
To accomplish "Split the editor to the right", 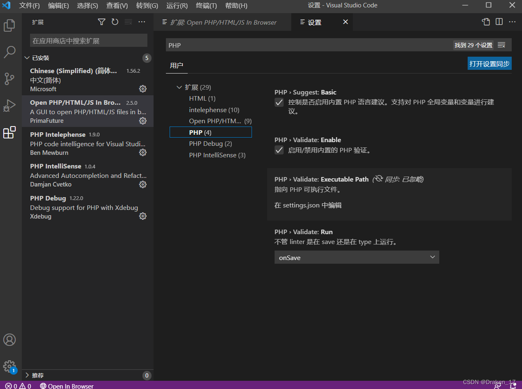I will [499, 21].
